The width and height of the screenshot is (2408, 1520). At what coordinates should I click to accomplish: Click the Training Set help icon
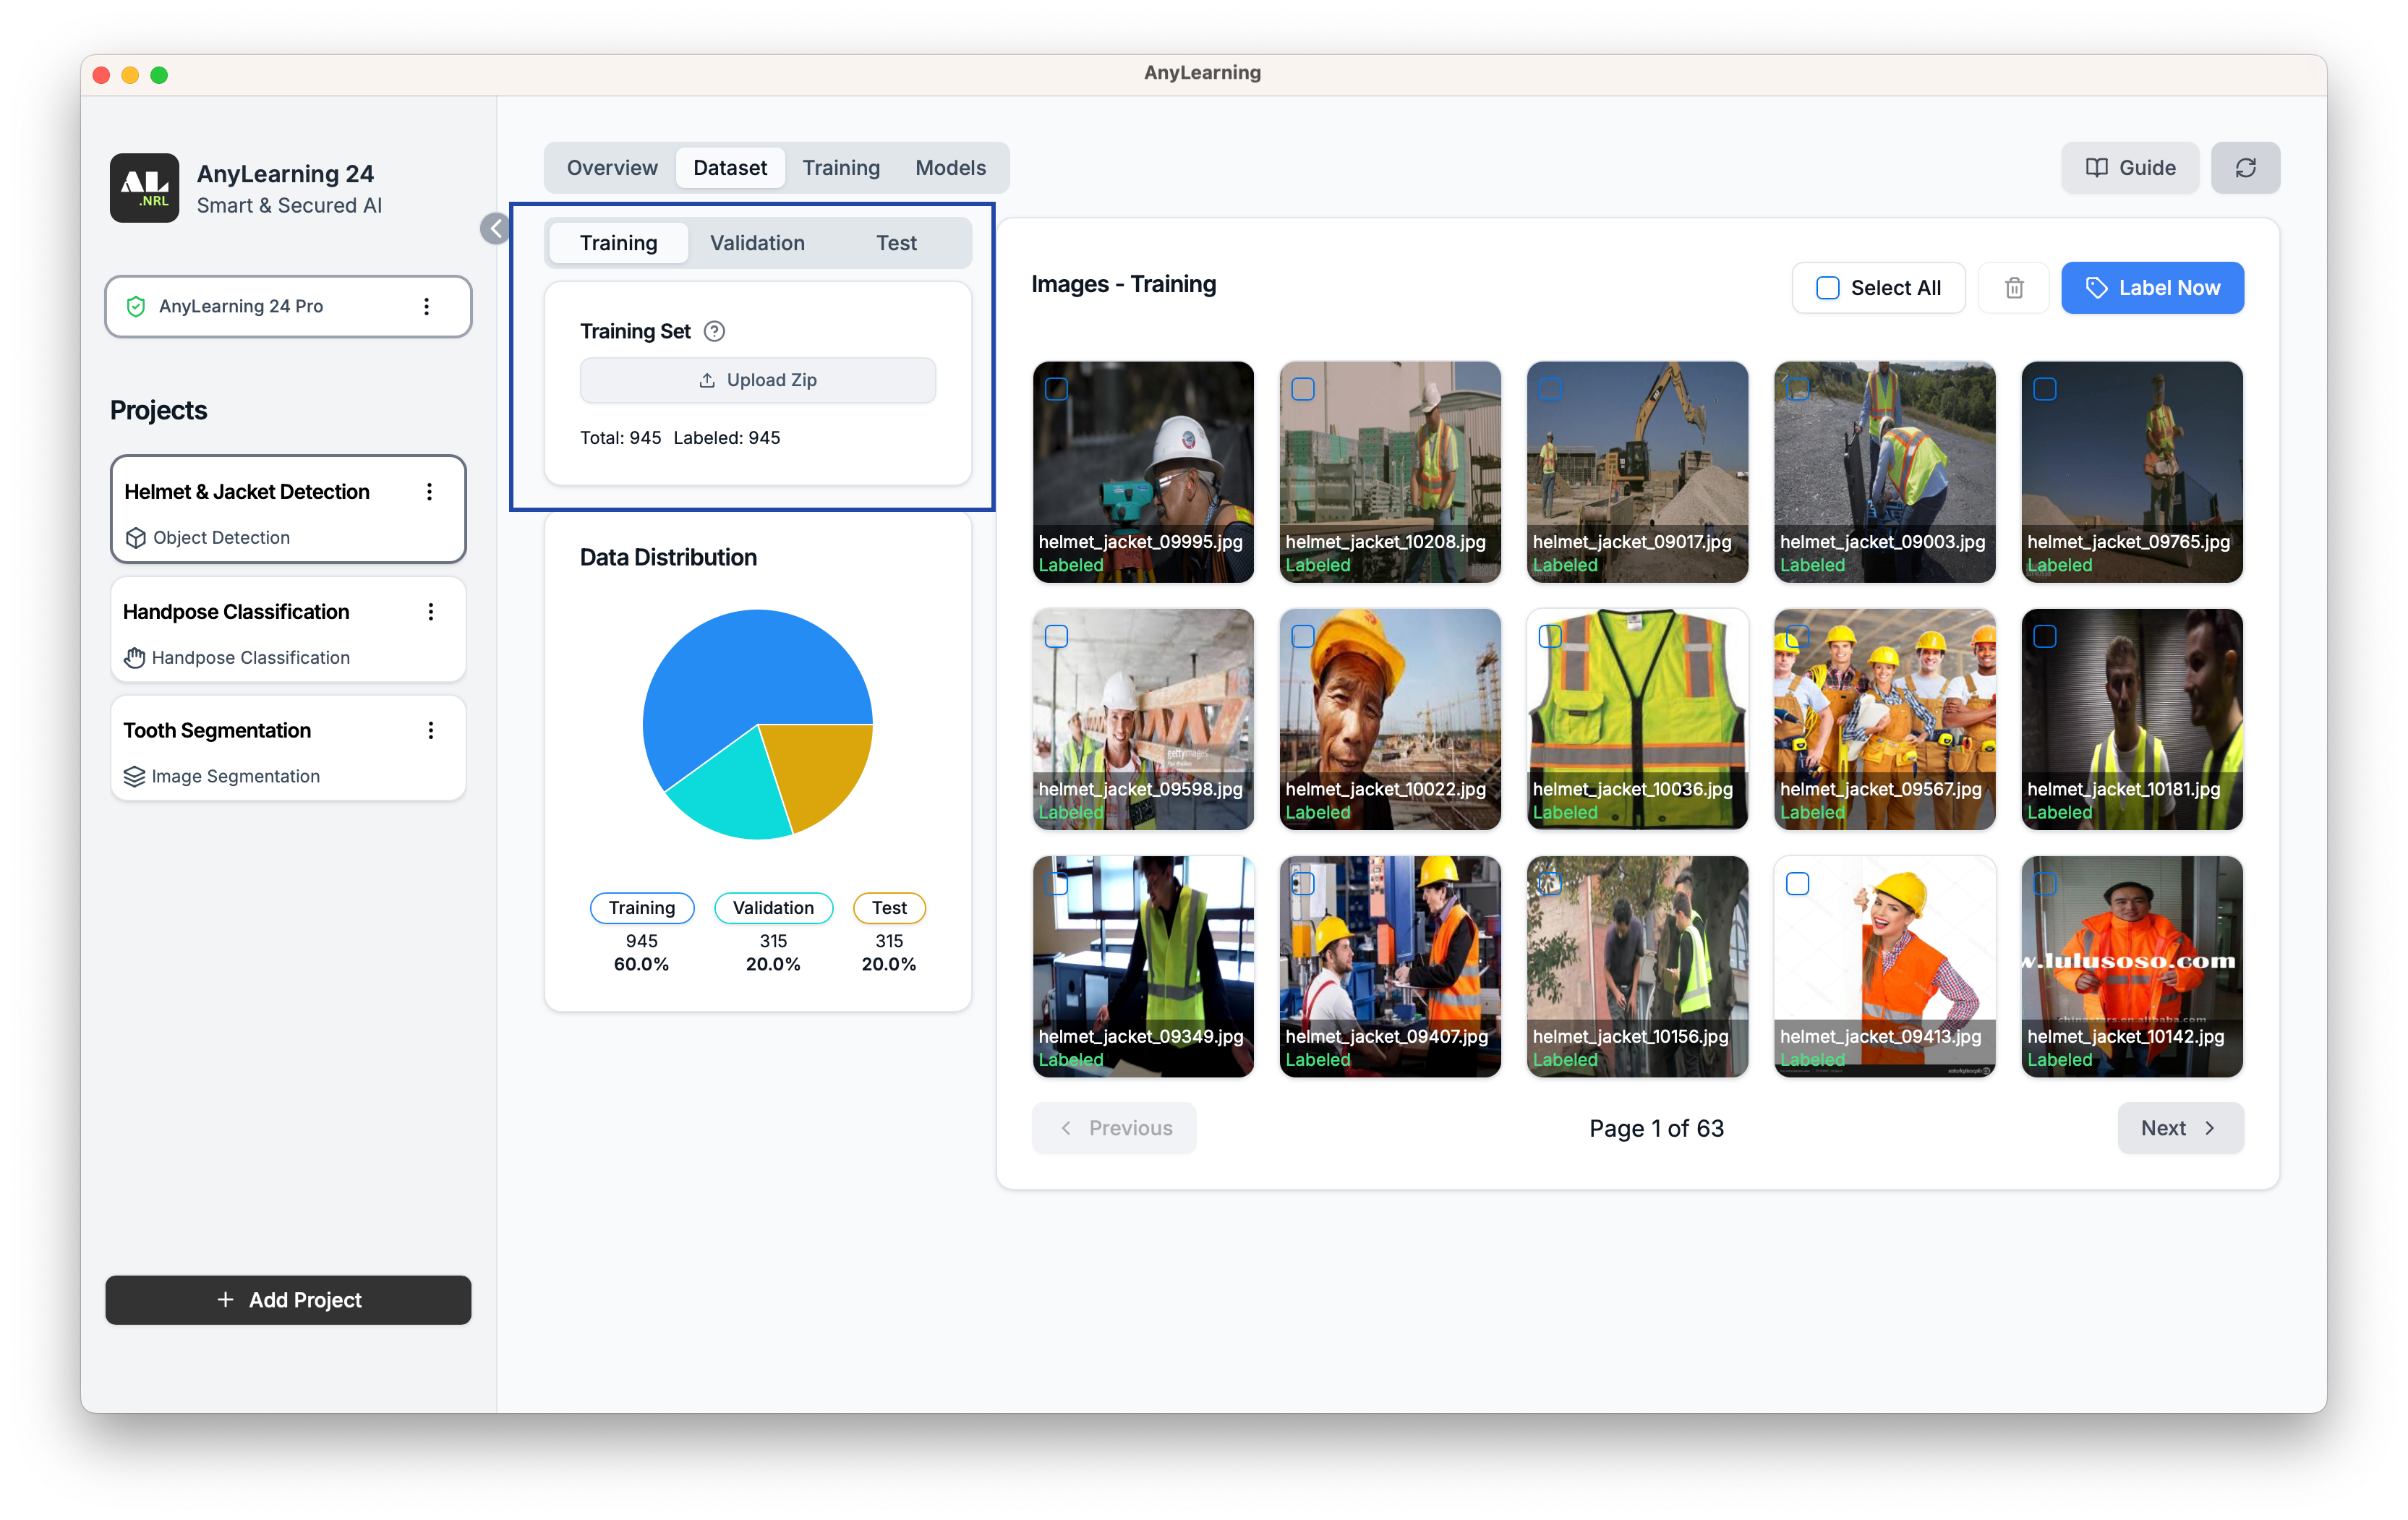[714, 331]
